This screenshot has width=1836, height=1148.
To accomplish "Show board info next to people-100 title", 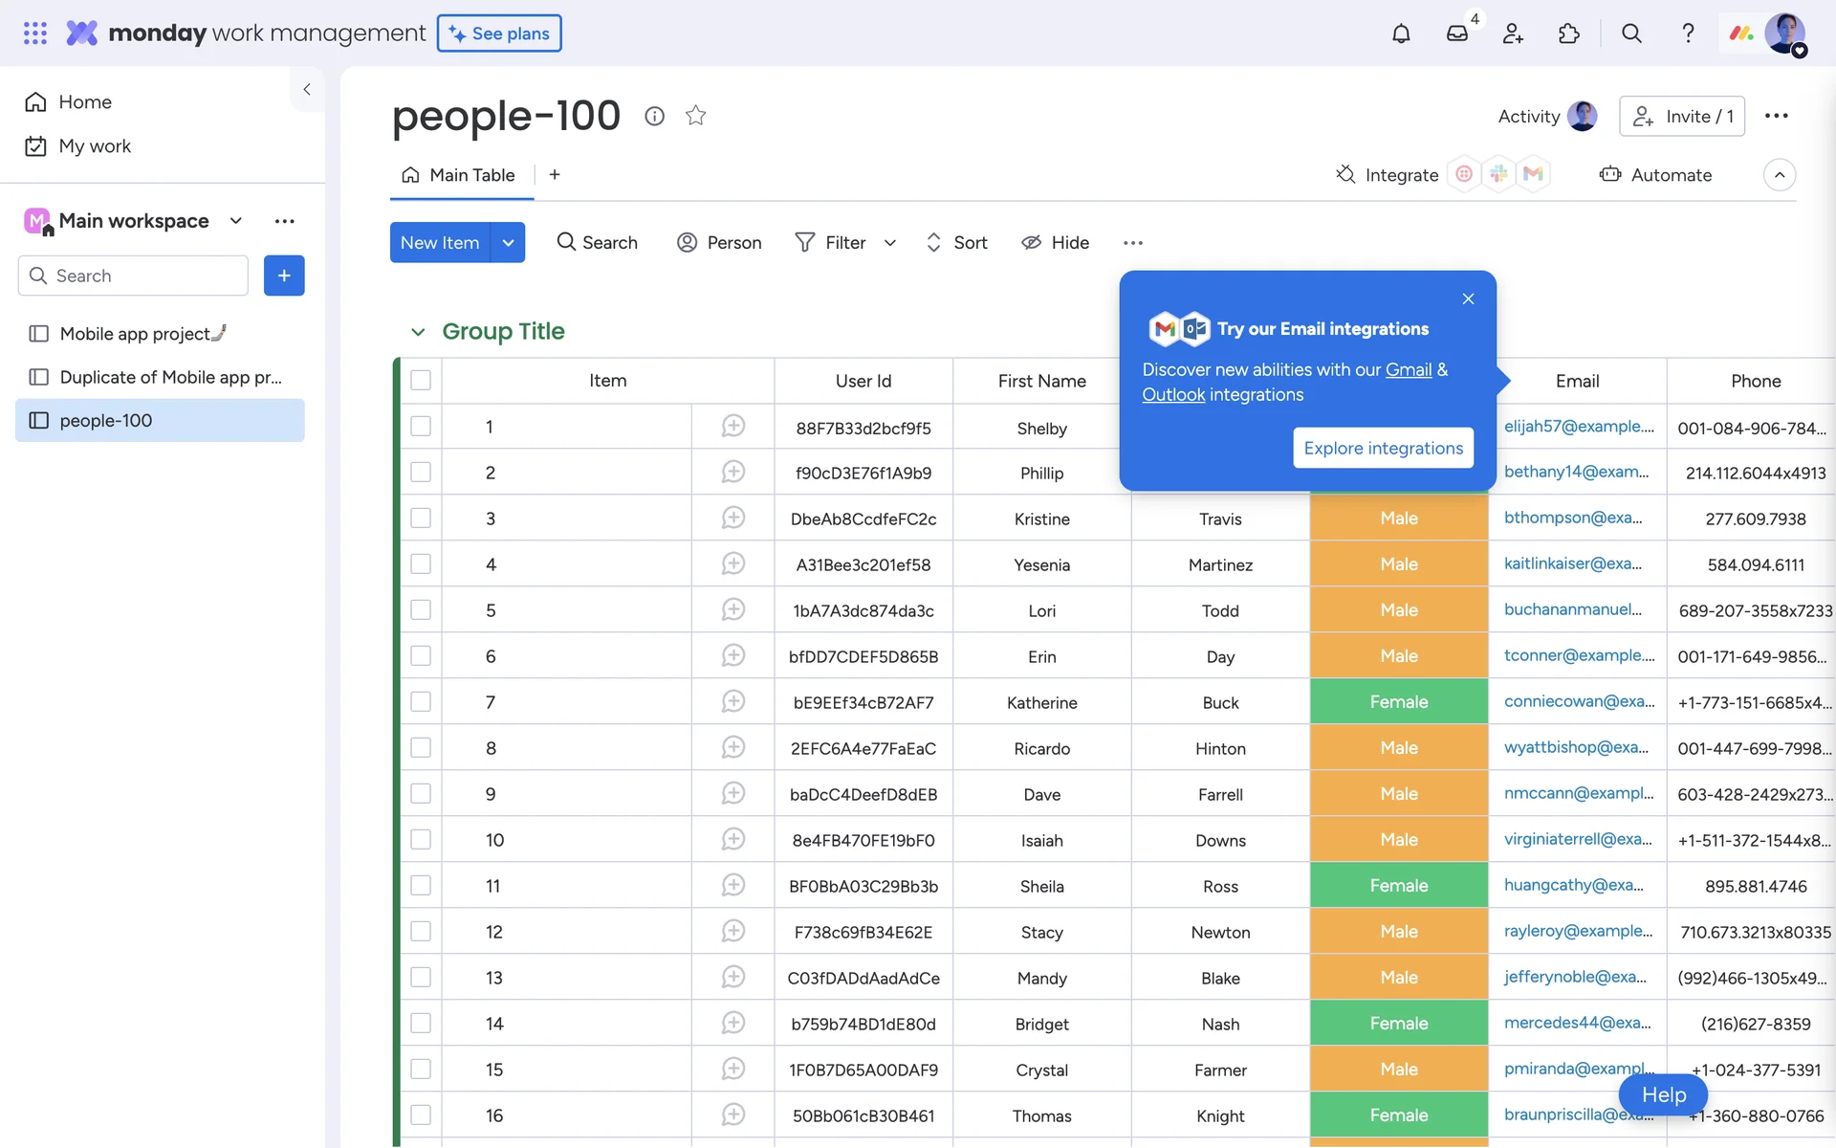I will [x=654, y=116].
